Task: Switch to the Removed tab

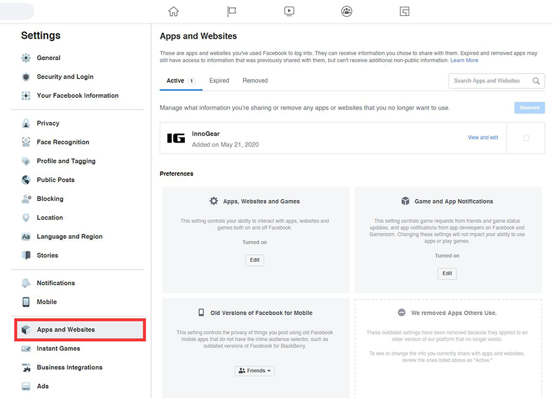Action: tap(254, 80)
